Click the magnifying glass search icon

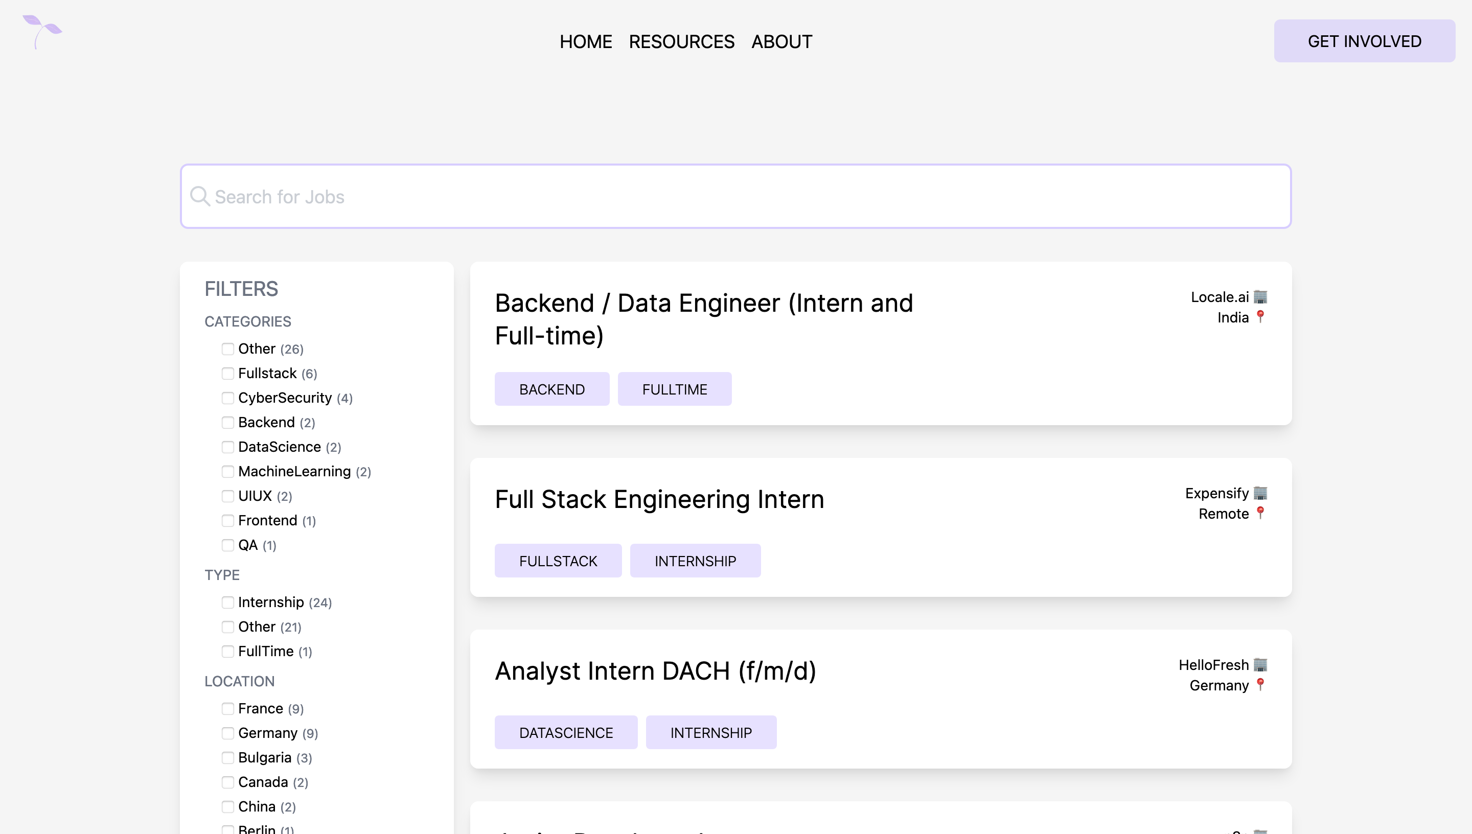click(199, 196)
